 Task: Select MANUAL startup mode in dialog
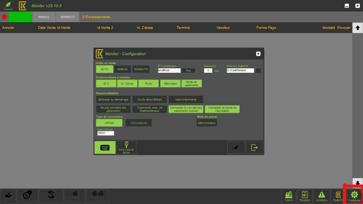click(122, 69)
